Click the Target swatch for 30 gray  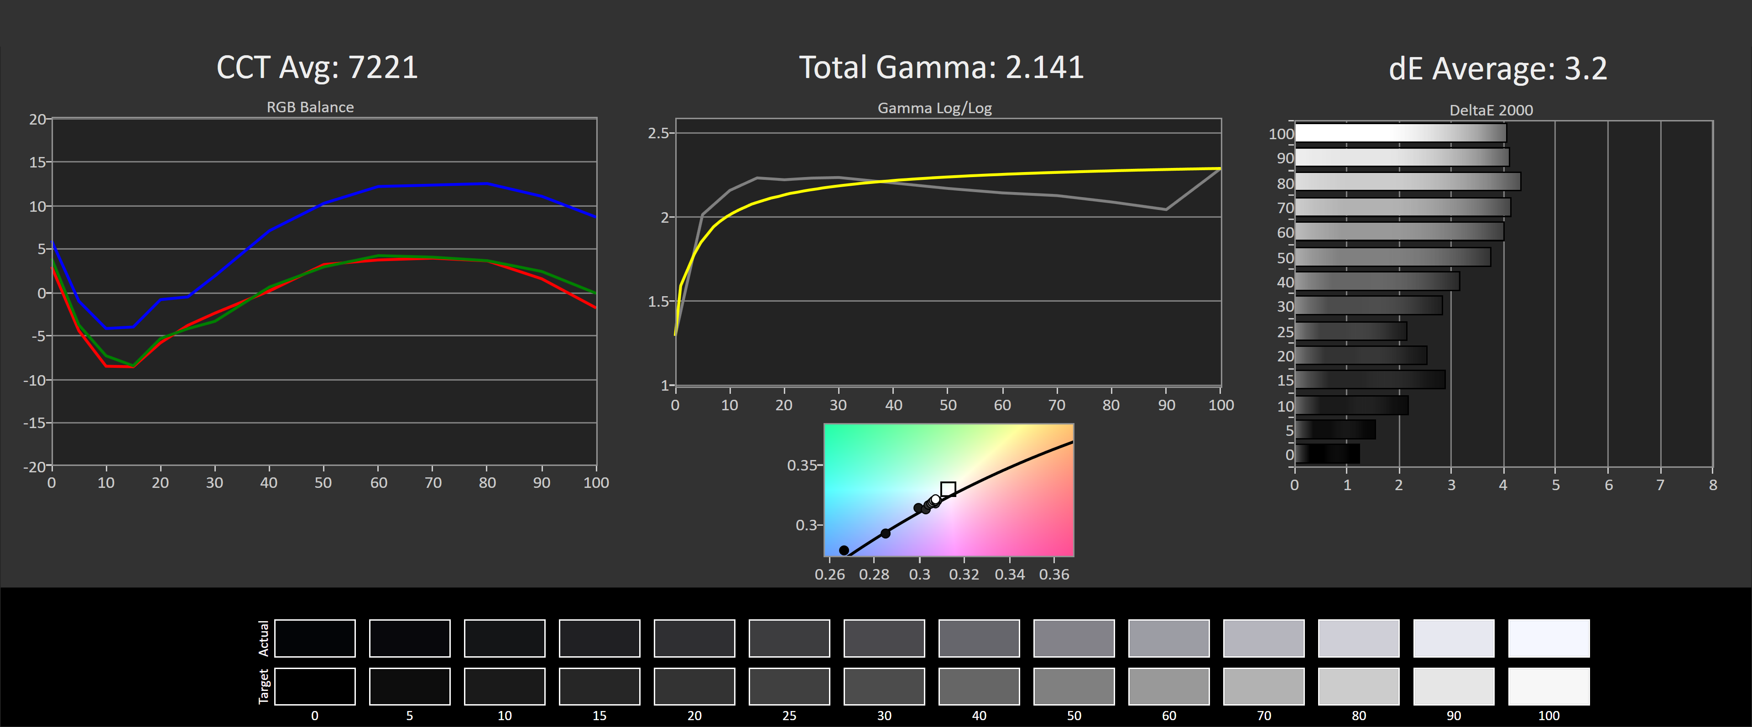point(883,686)
